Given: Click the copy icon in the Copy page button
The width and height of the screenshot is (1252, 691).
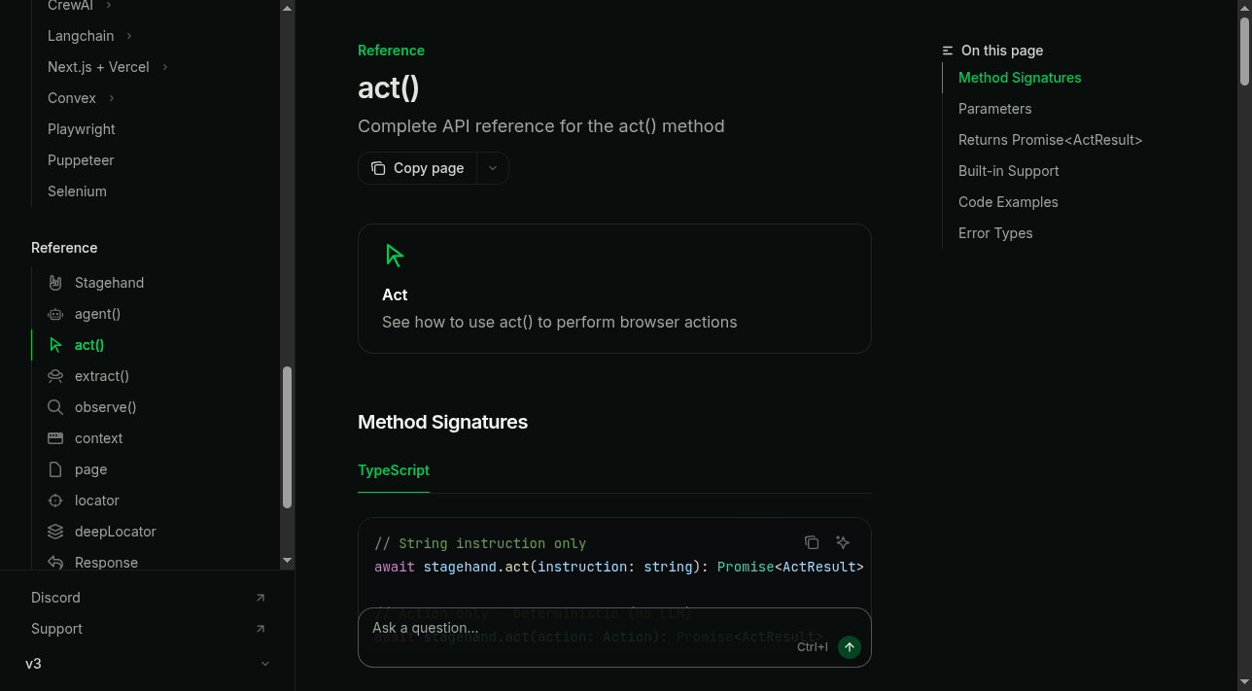Looking at the screenshot, I should click(378, 168).
